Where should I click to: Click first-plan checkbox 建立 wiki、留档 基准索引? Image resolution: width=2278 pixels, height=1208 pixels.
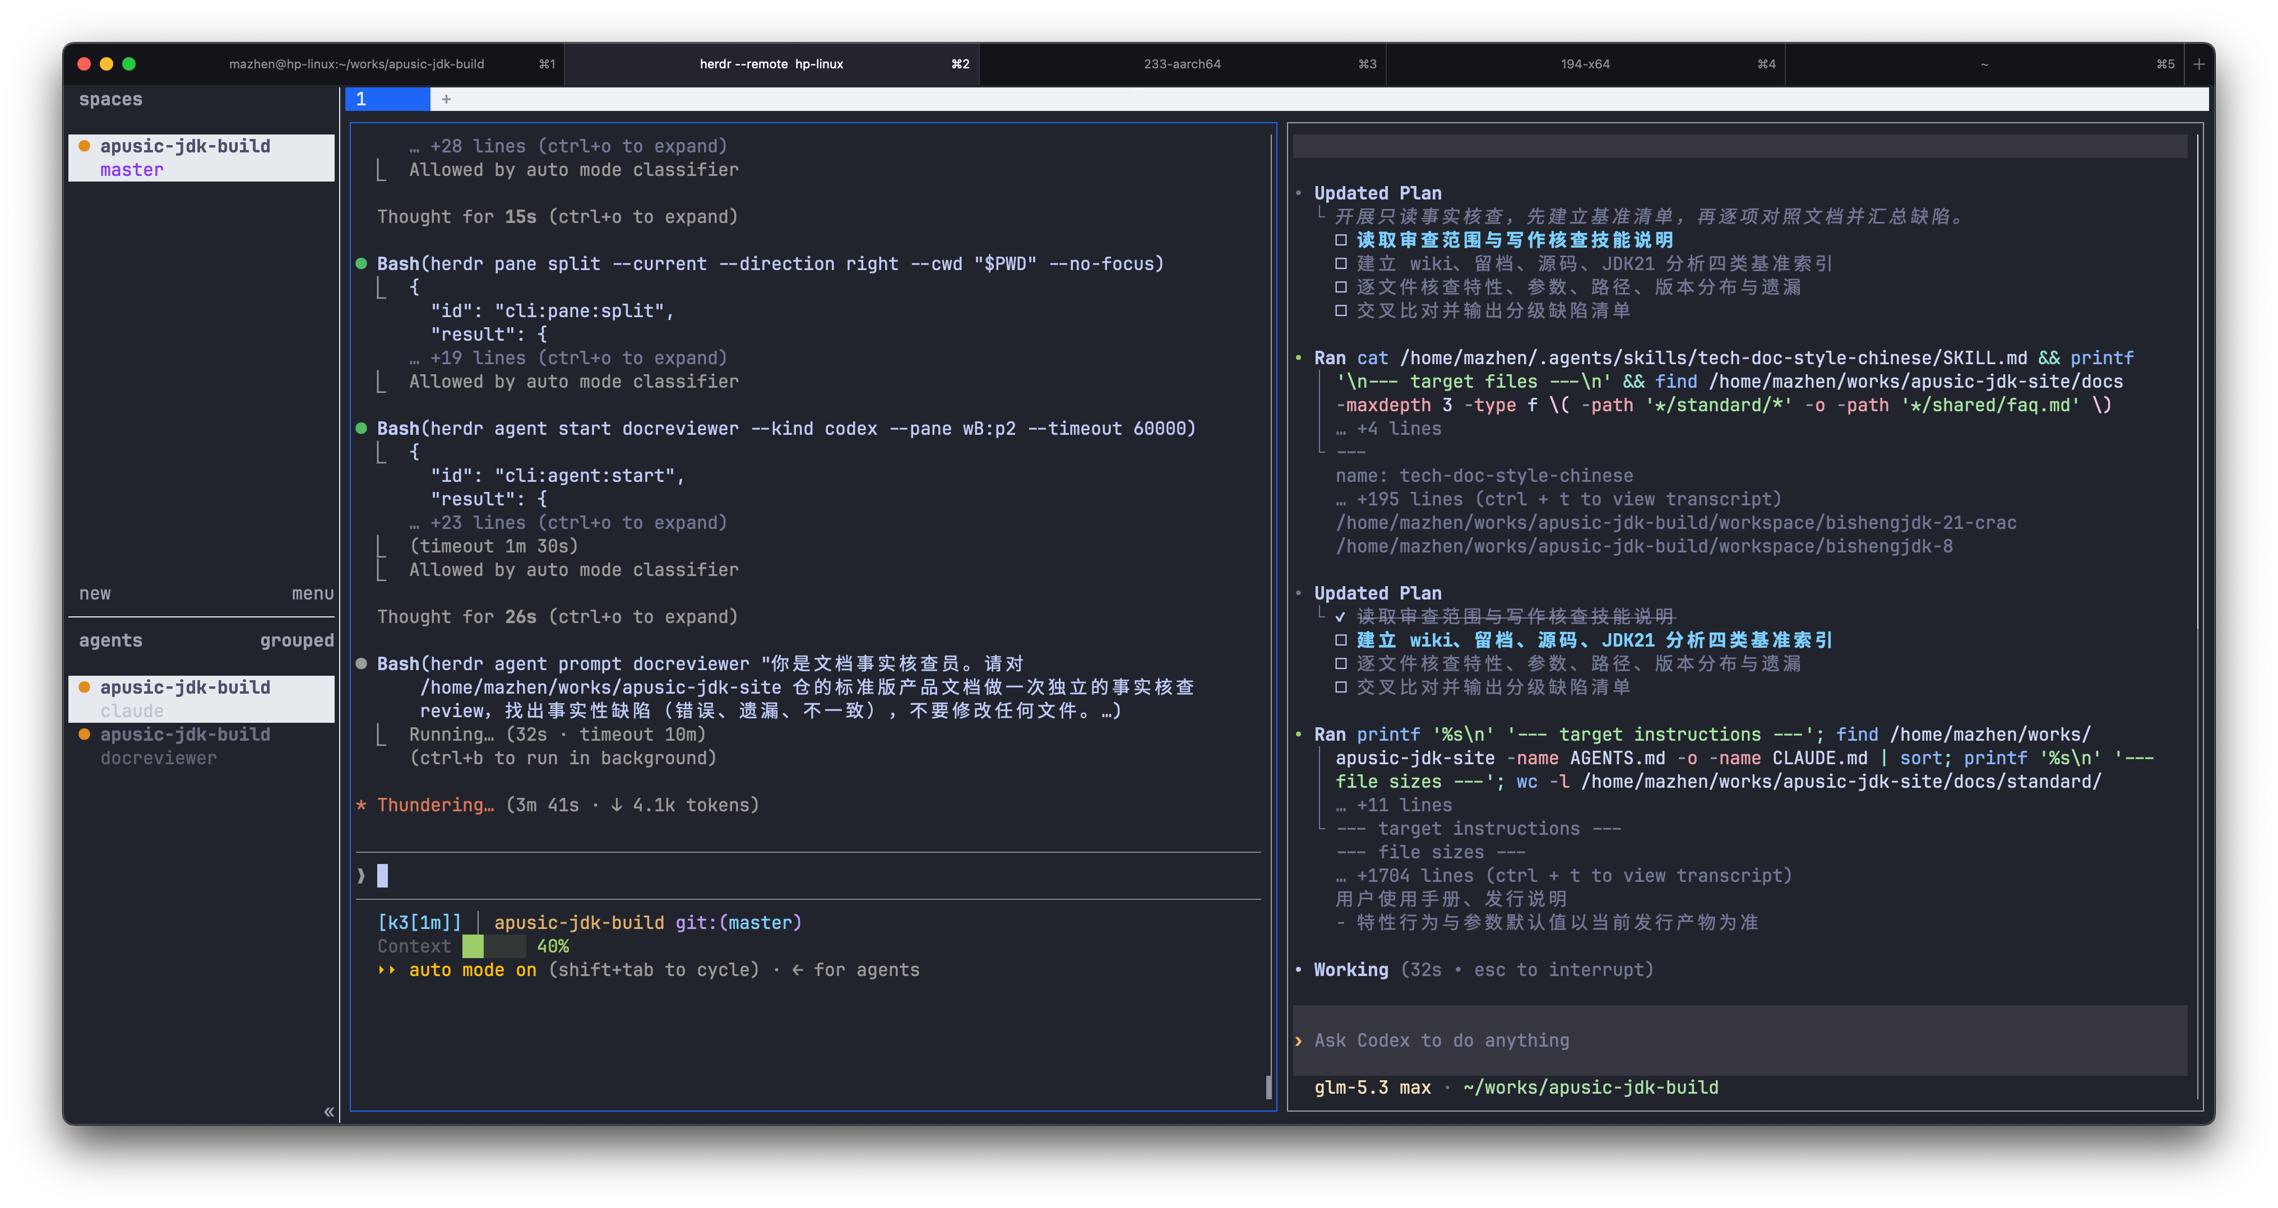pos(1341,263)
